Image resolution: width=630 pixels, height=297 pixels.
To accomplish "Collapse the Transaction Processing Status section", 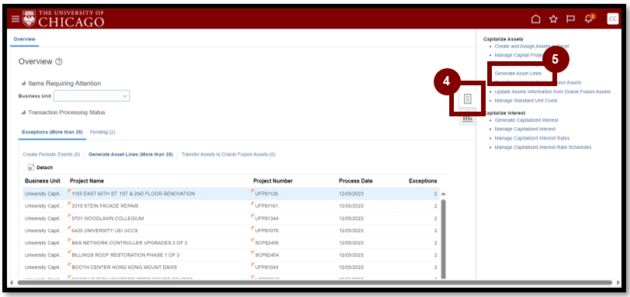I will pyautogui.click(x=23, y=112).
